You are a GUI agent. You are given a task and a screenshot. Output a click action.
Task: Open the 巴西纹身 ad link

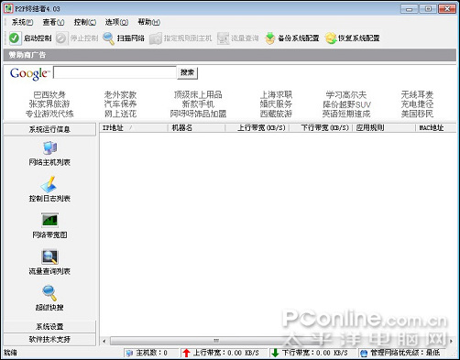tap(49, 94)
